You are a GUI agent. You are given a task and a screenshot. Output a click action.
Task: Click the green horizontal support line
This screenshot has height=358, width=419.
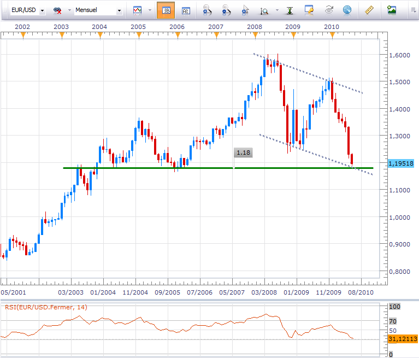[164, 168]
